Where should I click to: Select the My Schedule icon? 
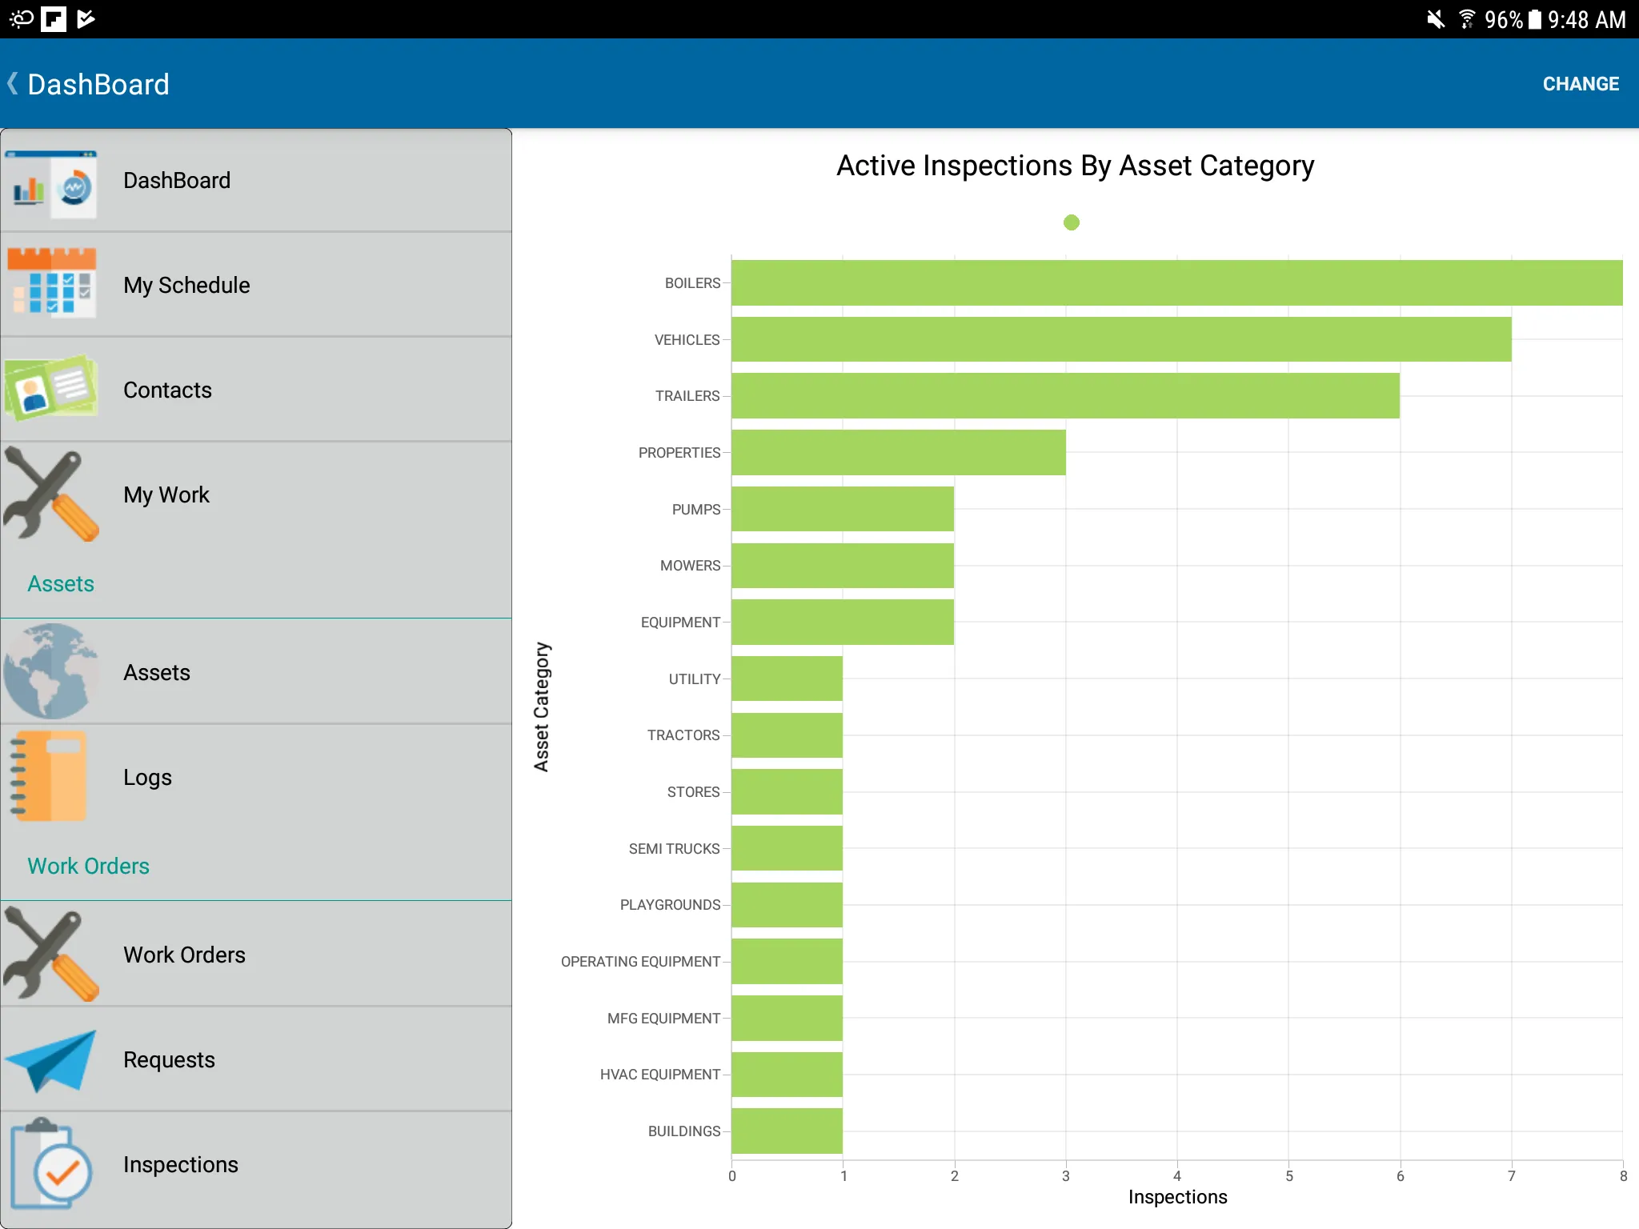pyautogui.click(x=54, y=286)
